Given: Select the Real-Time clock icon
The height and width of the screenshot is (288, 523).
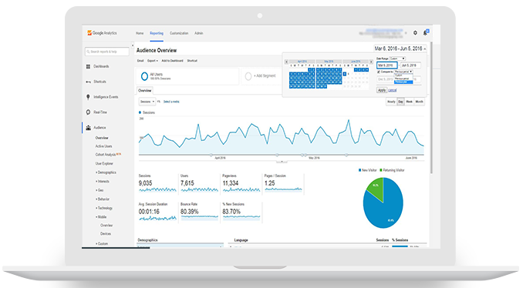Looking at the screenshot, I should point(88,112).
